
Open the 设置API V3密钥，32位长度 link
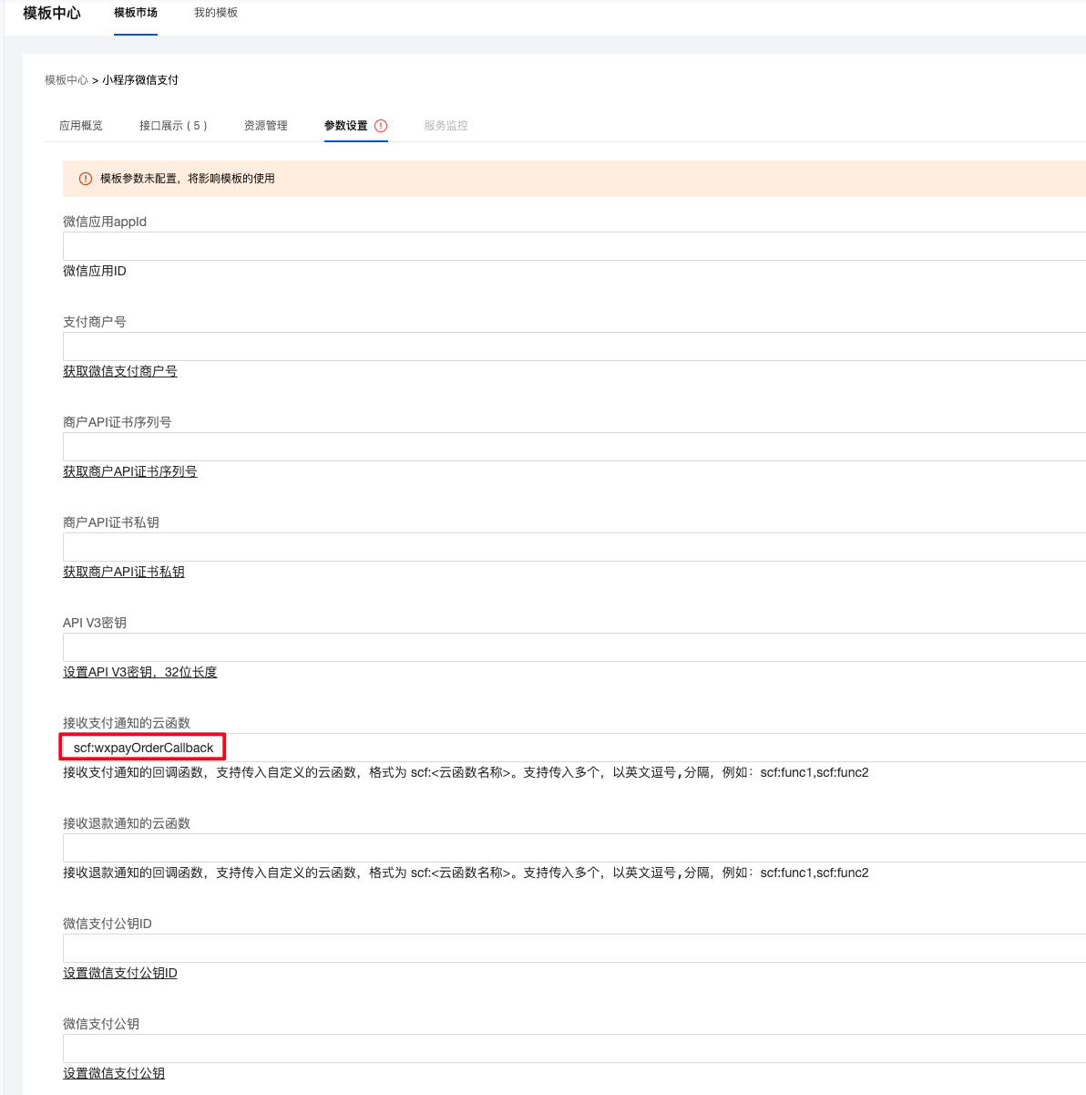pyautogui.click(x=140, y=672)
